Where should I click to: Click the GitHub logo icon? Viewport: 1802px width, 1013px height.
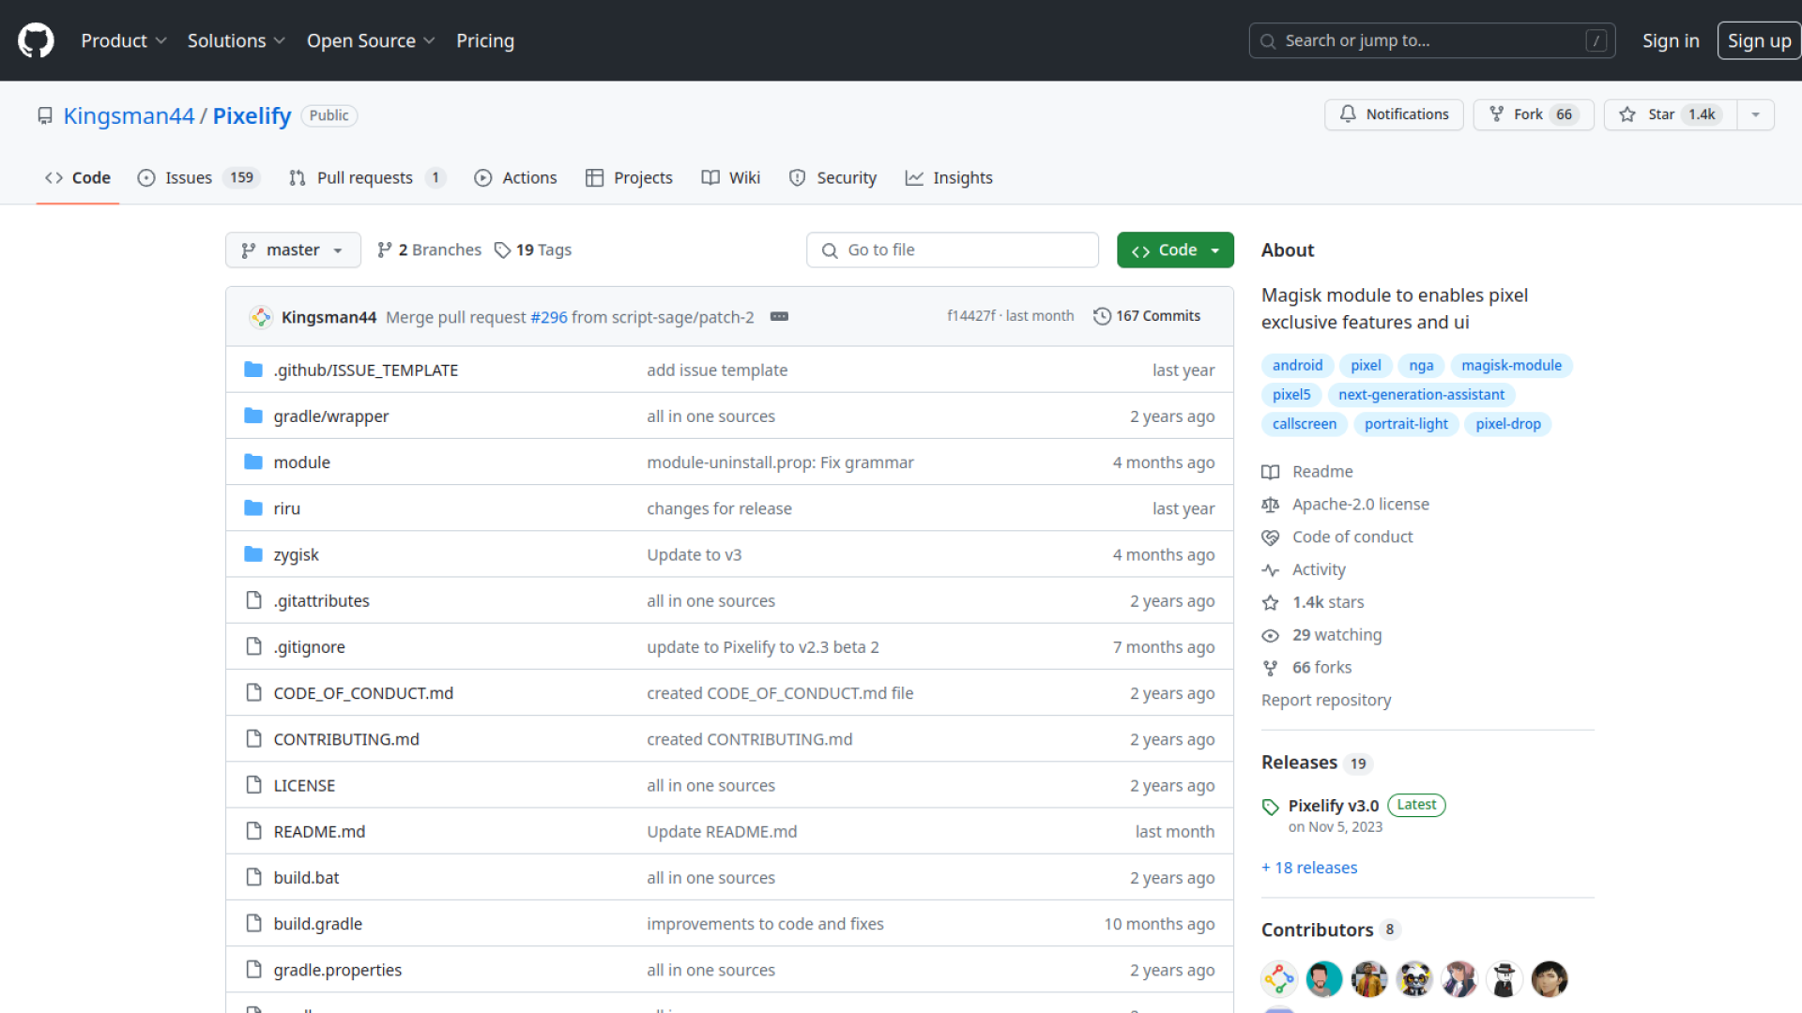pyautogui.click(x=36, y=40)
